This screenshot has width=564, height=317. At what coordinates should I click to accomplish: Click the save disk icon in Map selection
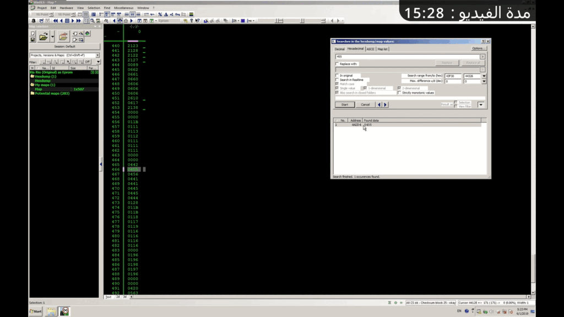32,40
